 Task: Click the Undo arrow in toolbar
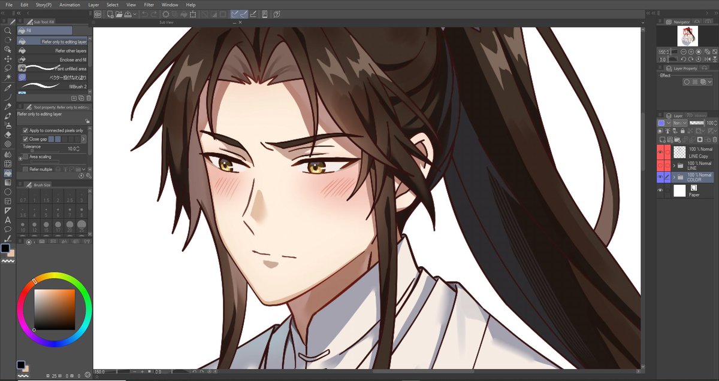[144, 14]
